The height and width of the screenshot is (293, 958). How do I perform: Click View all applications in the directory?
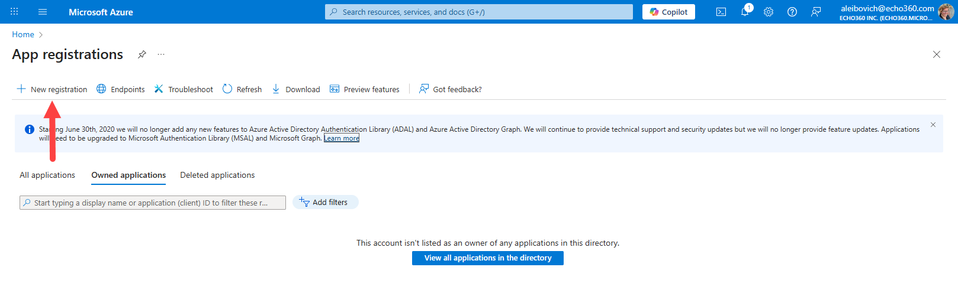(488, 258)
